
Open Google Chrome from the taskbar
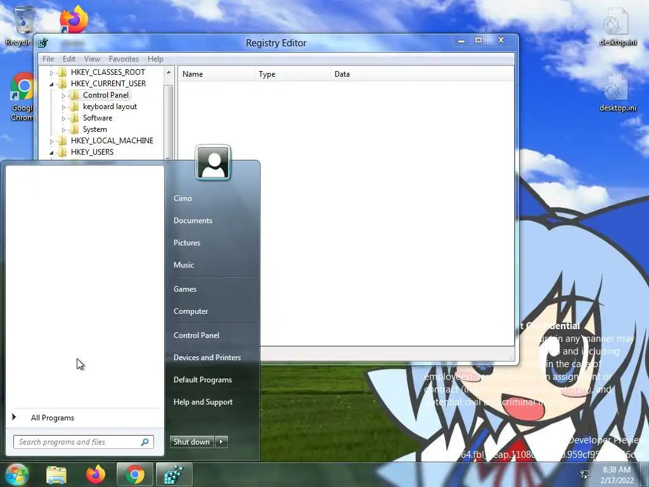135,474
